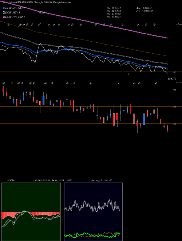Click the 'Pre L: 79.33' low value
This screenshot has width=182, height=241.
pos(114,14)
